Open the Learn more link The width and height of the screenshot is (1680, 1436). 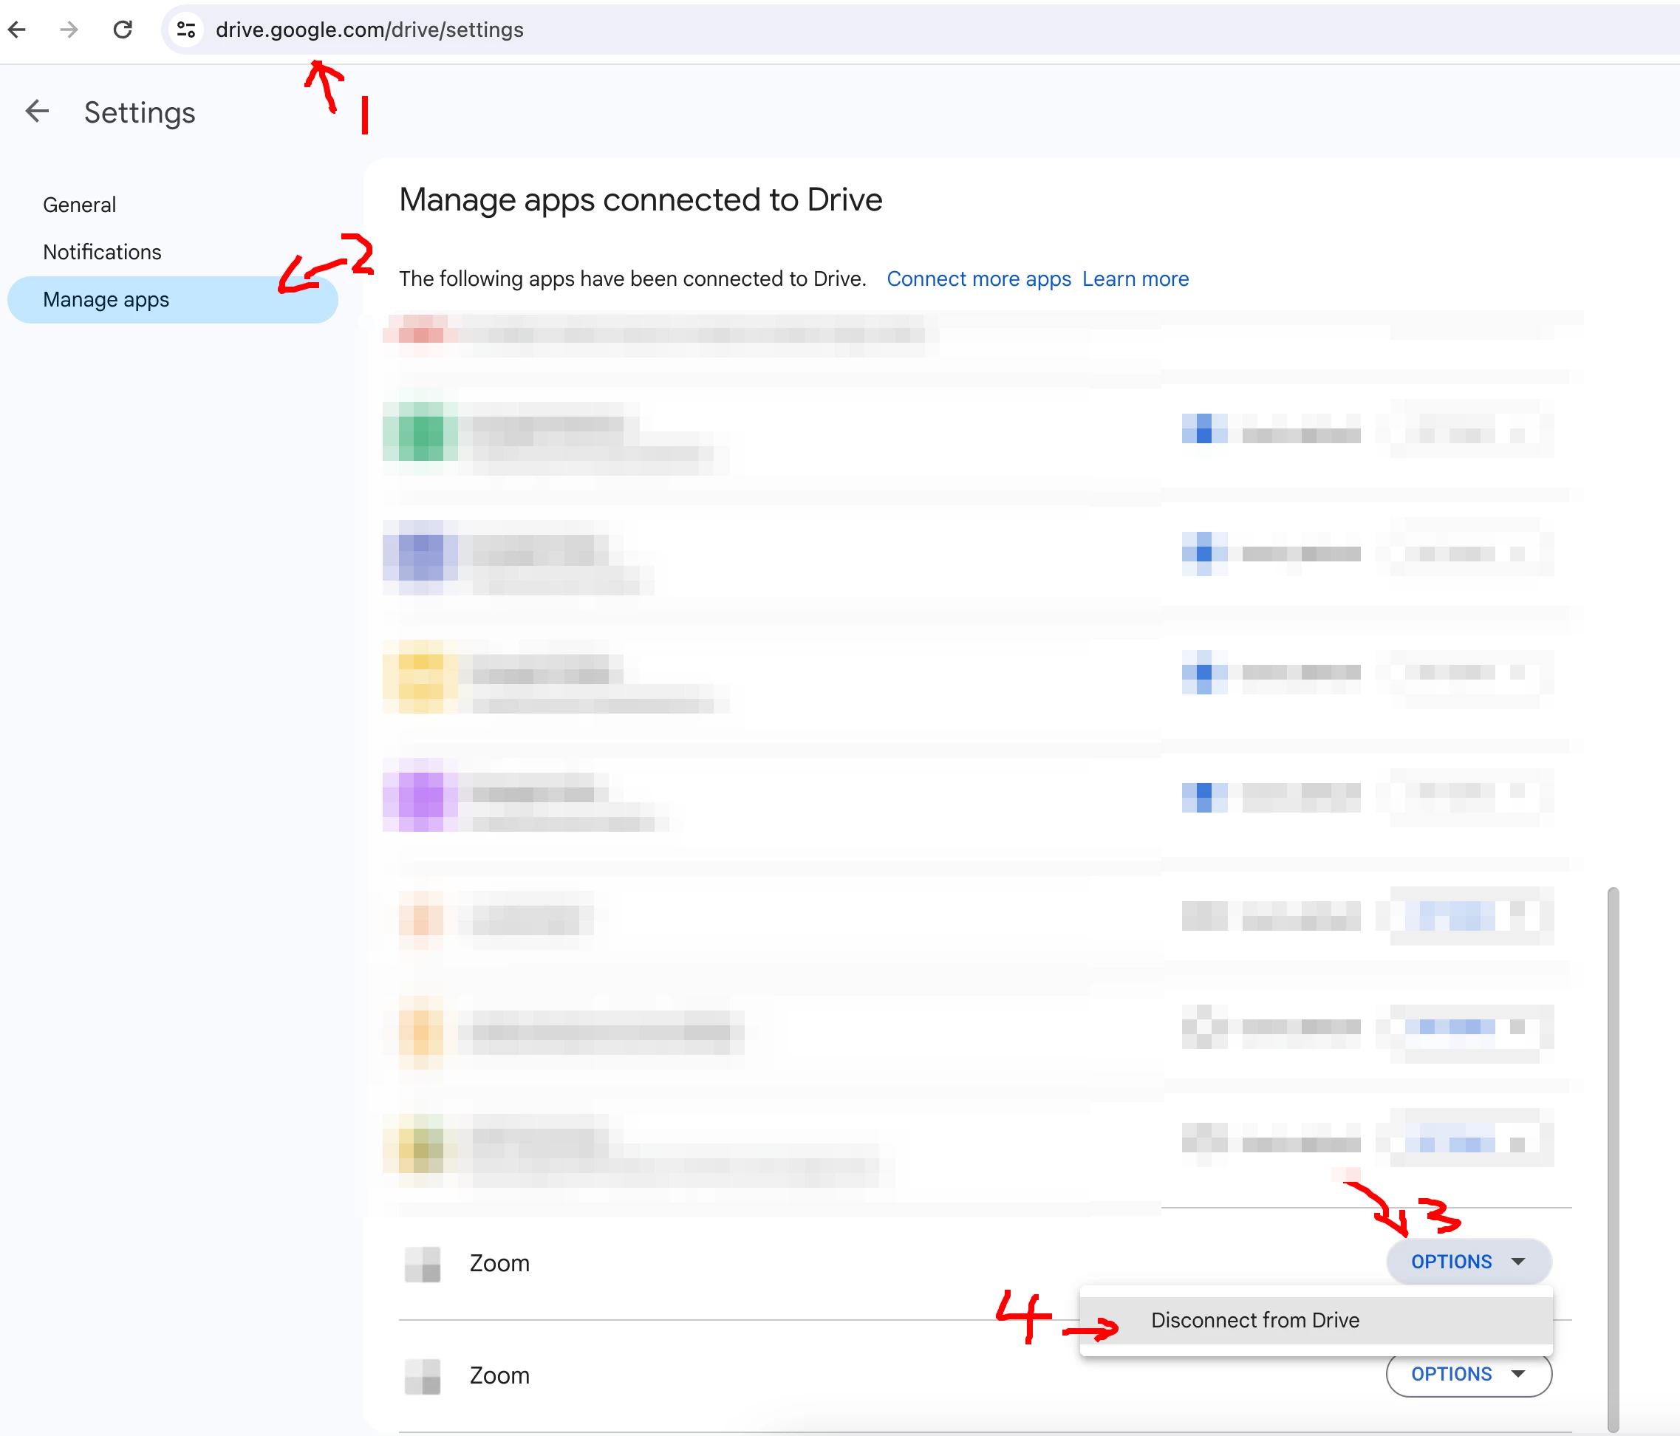(x=1135, y=279)
